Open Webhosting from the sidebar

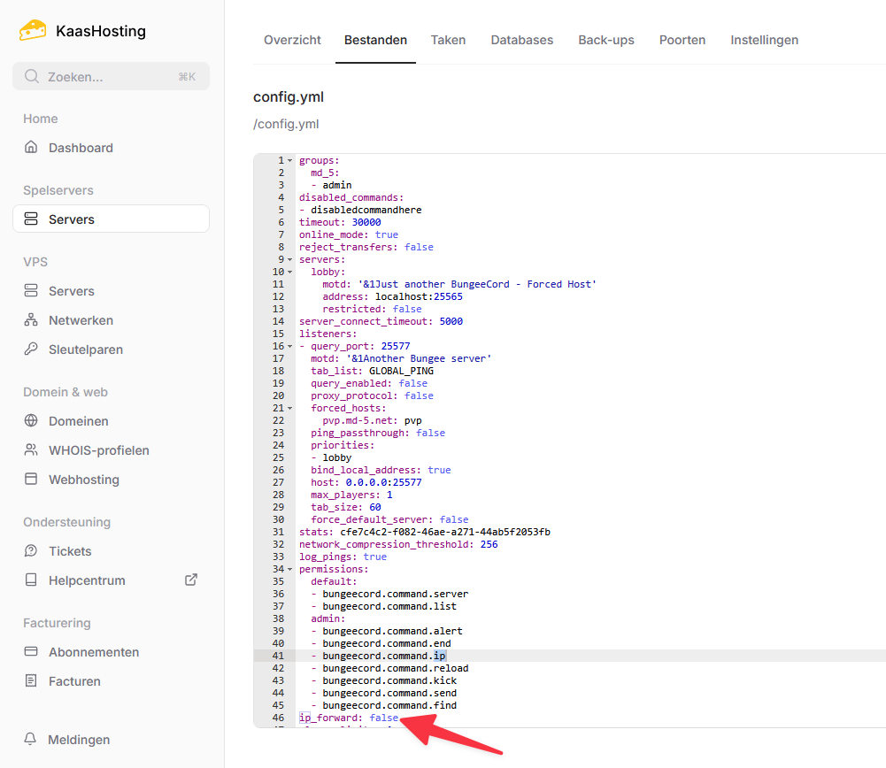pos(83,480)
